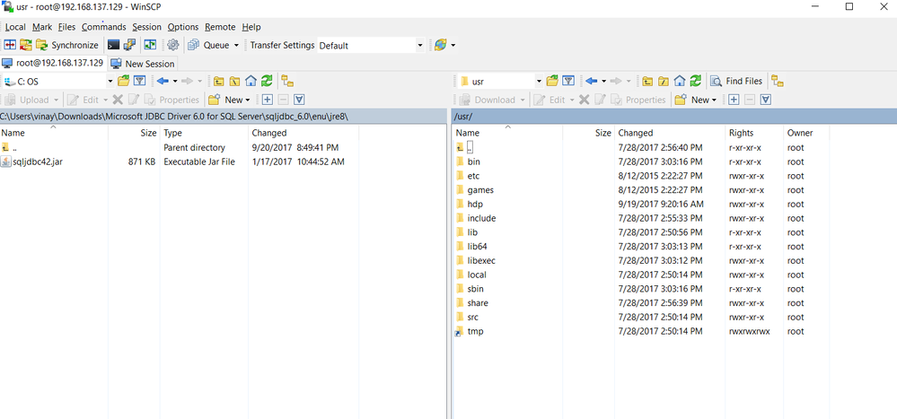The height and width of the screenshot is (419, 897).
Task: Click the Compare Directories icon in main toolbar
Action: pyautogui.click(x=10, y=45)
